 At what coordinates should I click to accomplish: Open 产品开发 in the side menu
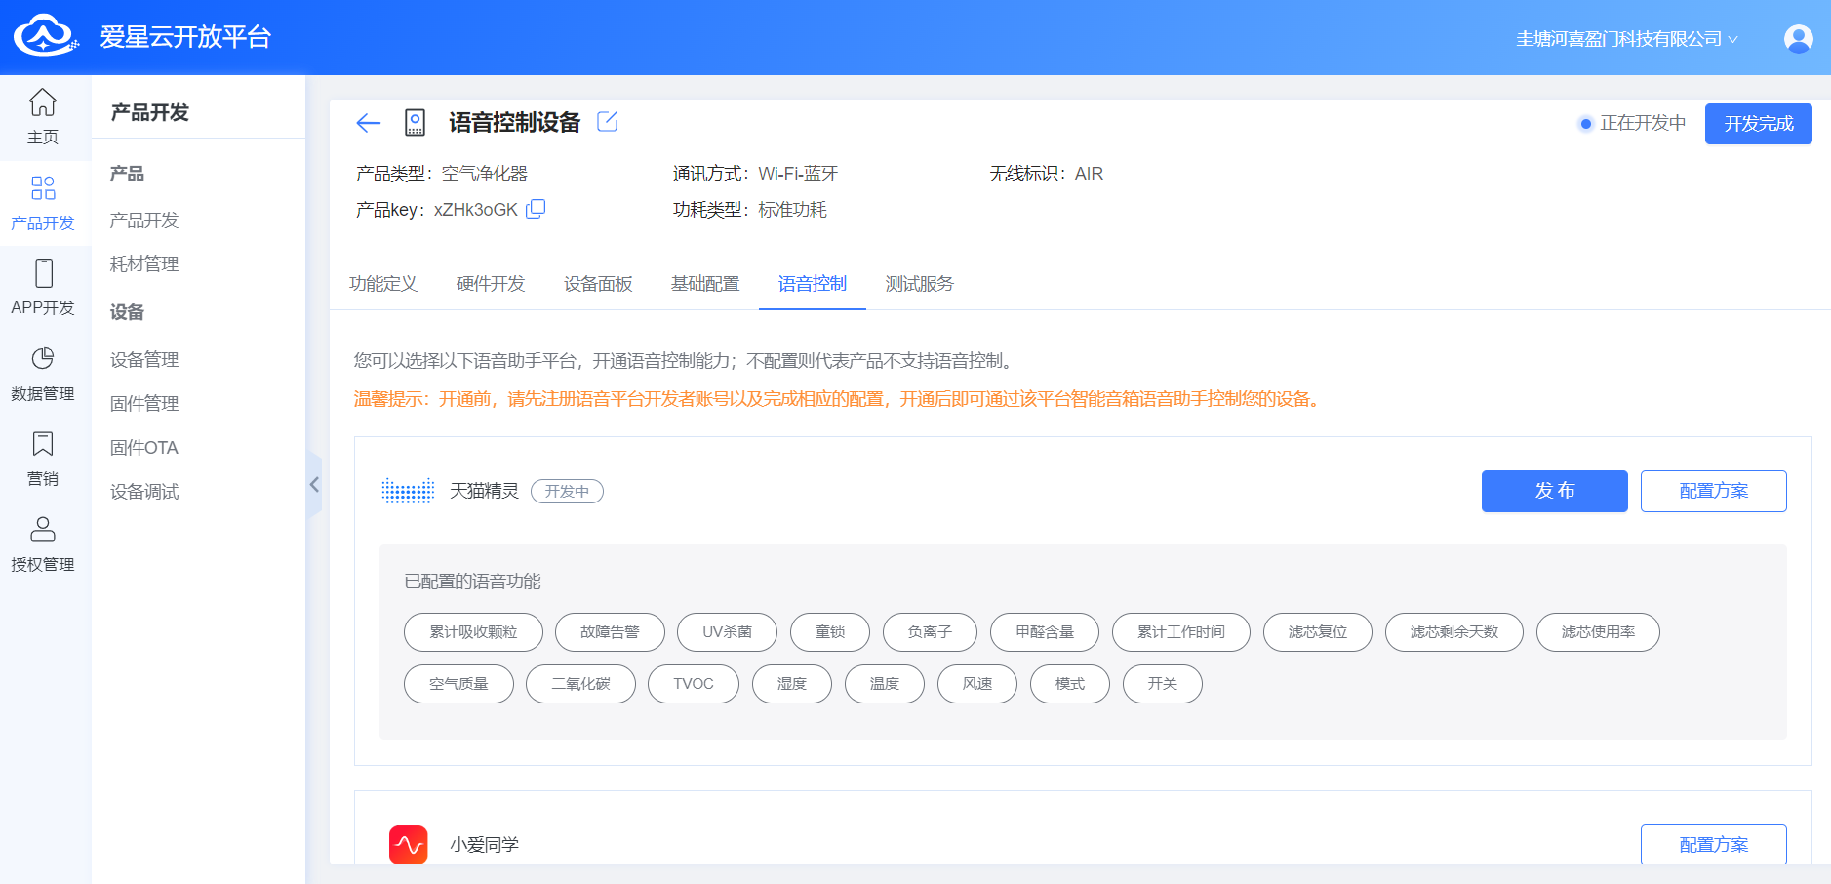point(144,221)
